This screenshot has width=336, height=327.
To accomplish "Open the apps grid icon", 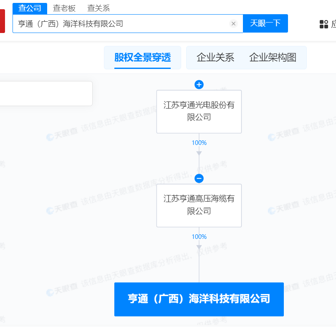I will point(323,24).
